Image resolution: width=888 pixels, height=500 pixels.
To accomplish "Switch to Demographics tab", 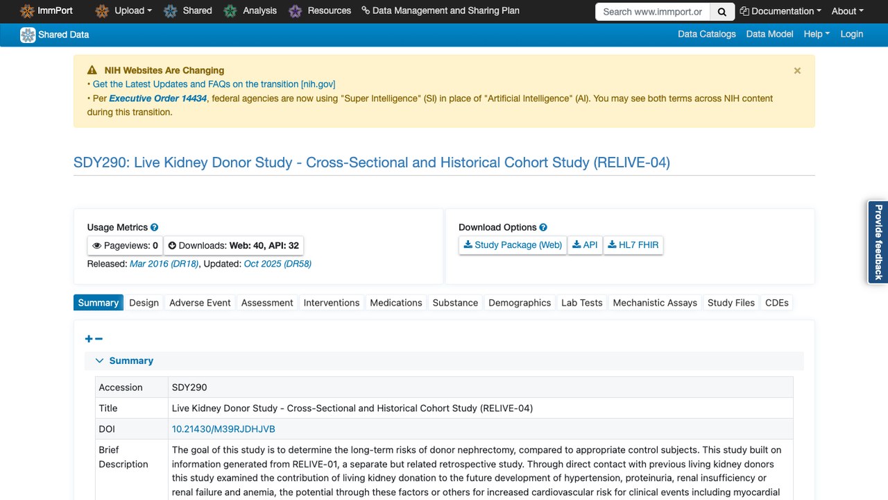I will [520, 303].
